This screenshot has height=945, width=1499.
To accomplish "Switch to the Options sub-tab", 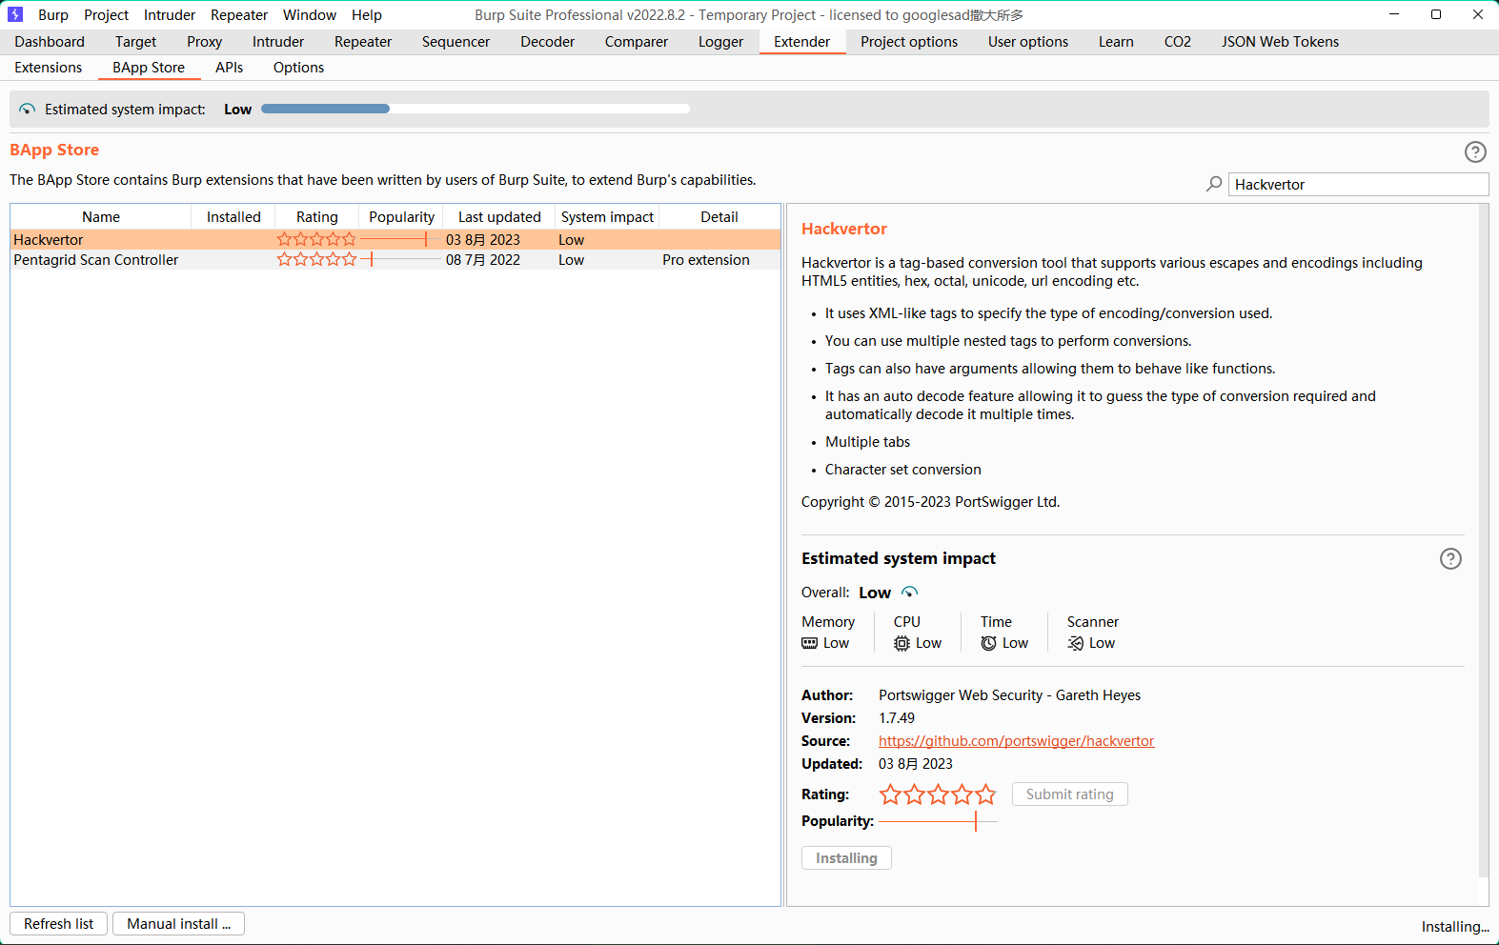I will click(x=298, y=68).
